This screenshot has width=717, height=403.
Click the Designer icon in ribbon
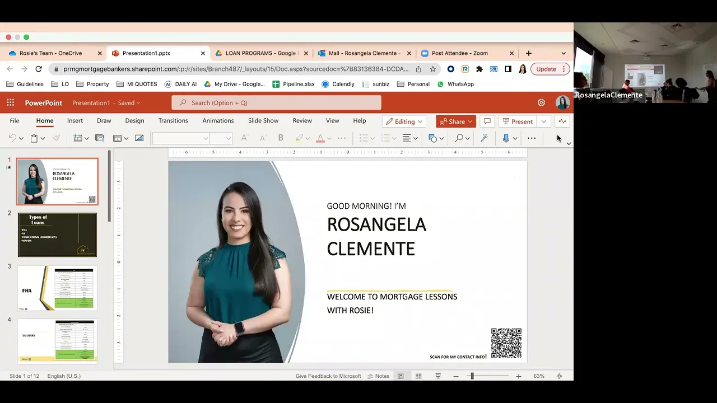pos(139,138)
